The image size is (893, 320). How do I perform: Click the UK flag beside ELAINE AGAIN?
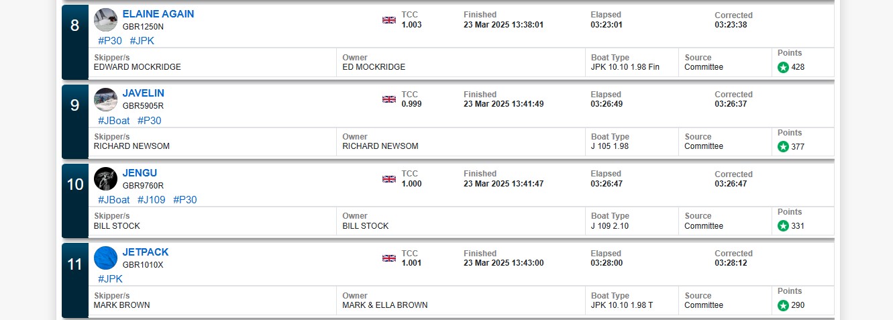coord(389,20)
